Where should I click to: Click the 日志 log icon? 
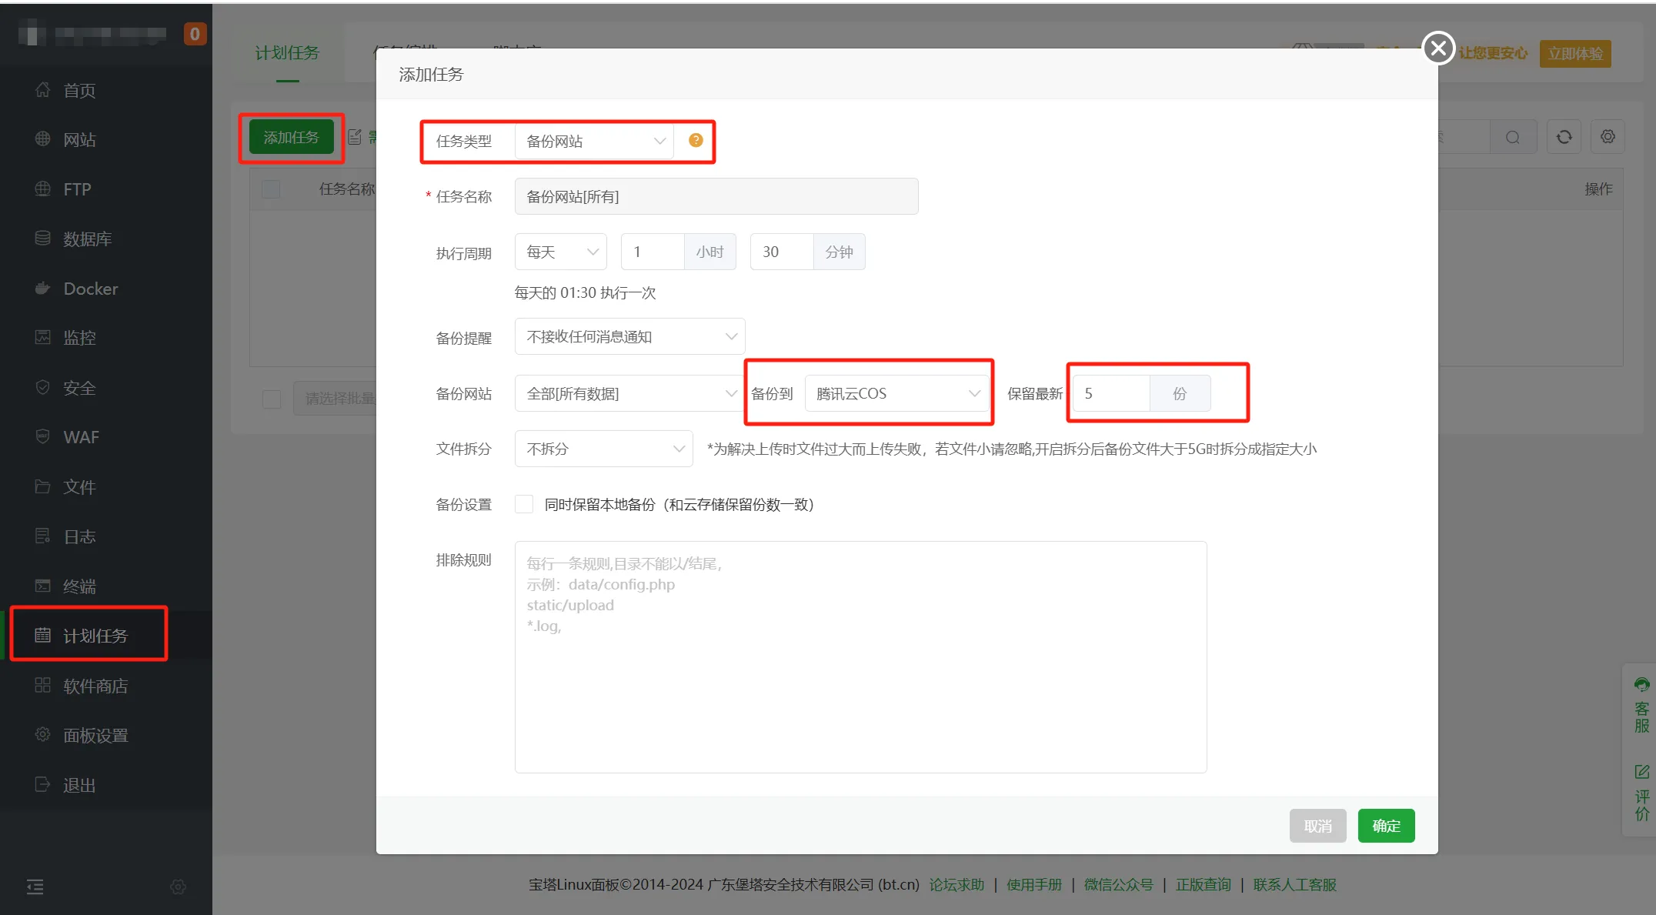point(43,536)
